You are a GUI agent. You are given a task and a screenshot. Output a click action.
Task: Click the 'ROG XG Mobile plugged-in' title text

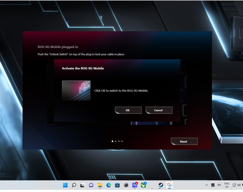(58, 47)
